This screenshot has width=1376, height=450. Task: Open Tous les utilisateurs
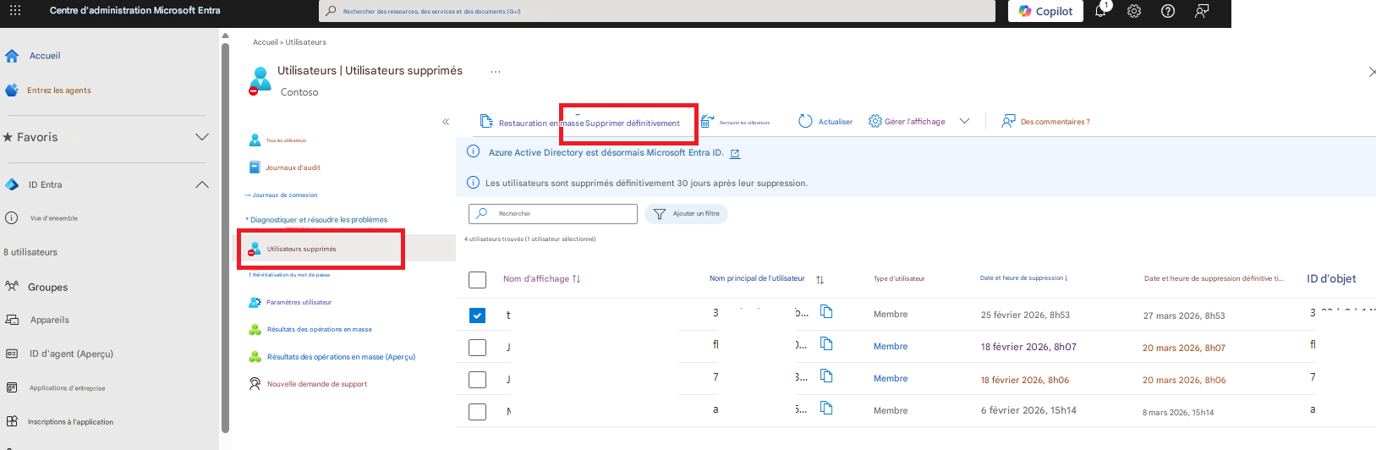(x=286, y=140)
